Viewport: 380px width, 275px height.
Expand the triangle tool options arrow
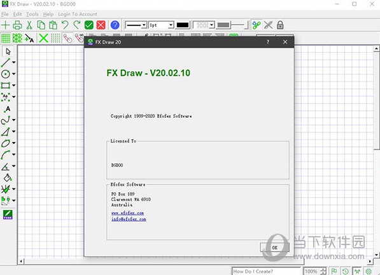pyautogui.click(x=13, y=132)
